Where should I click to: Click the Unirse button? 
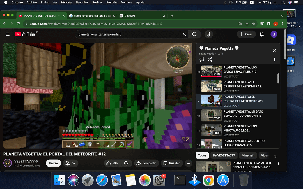[53, 163]
